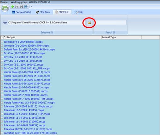This screenshot has width=160, height=135.
Task: Expand Joleanna PROVA (2-23-2010 121828).cncps row
Action: pyautogui.click(x=2, y=129)
